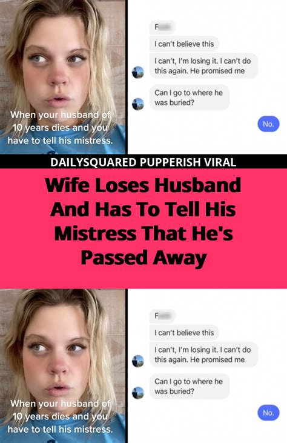Viewport: 287px width, 443px height.
Task: Click the sender avatar beside lower "He promised me" message
Action: click(x=138, y=361)
